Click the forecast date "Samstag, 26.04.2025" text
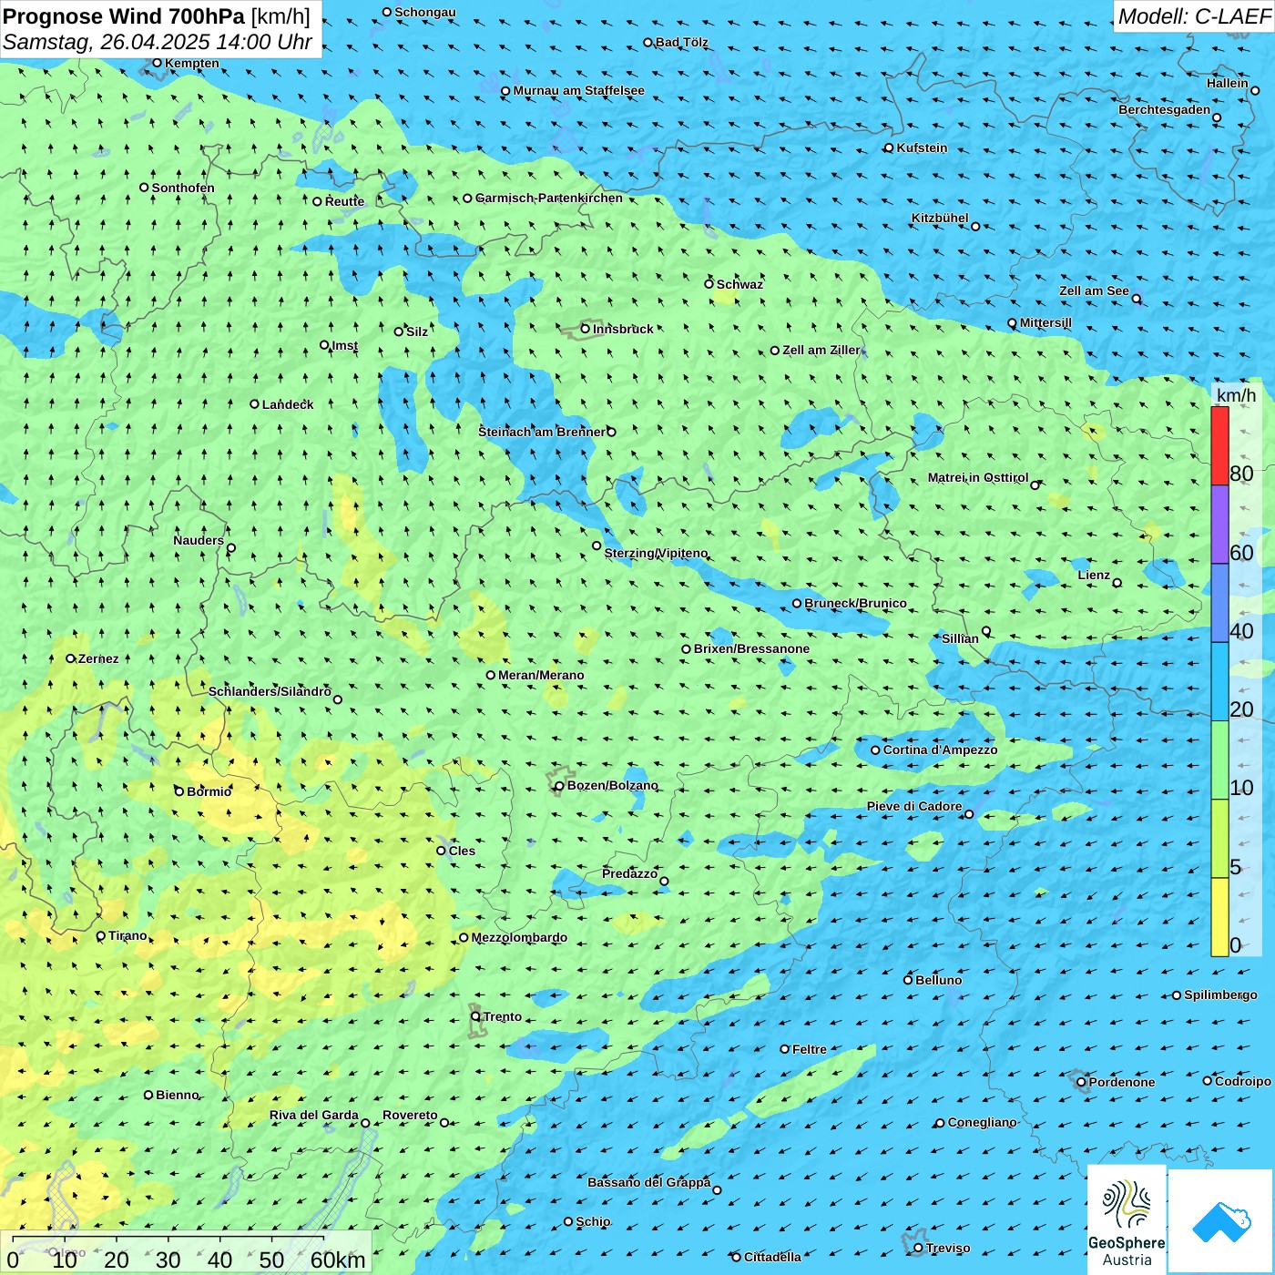 pos(107,42)
